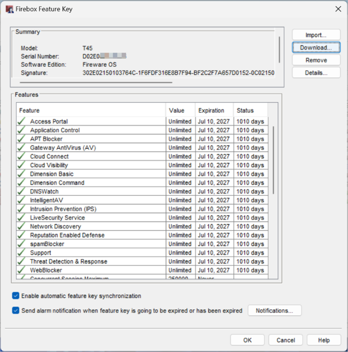348x352 pixels.
Task: Select the Support feature name
Action: (40, 253)
